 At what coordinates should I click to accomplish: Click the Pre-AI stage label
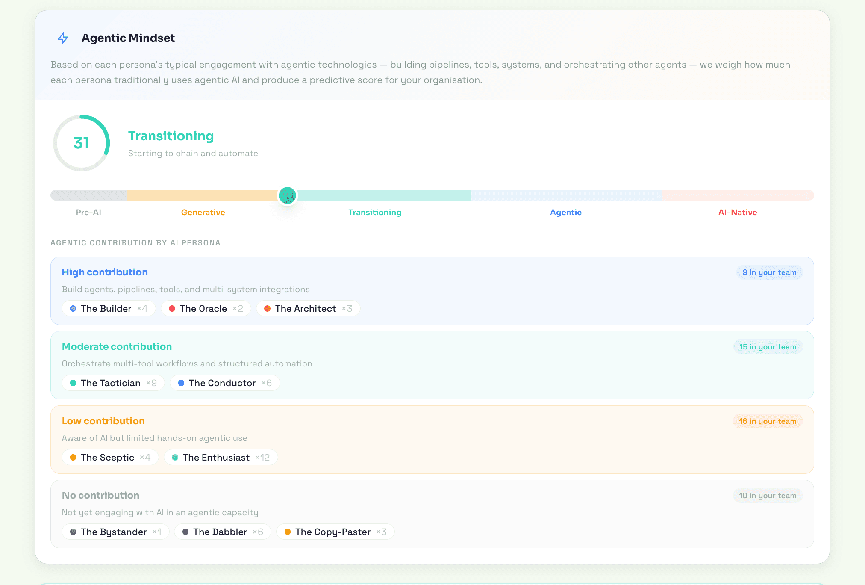[88, 213]
